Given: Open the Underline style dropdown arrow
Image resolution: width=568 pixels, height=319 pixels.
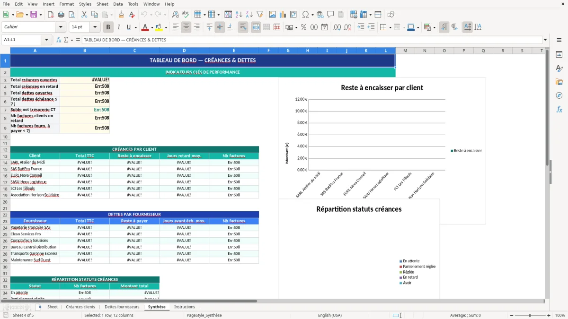Looking at the screenshot, I should tap(136, 27).
